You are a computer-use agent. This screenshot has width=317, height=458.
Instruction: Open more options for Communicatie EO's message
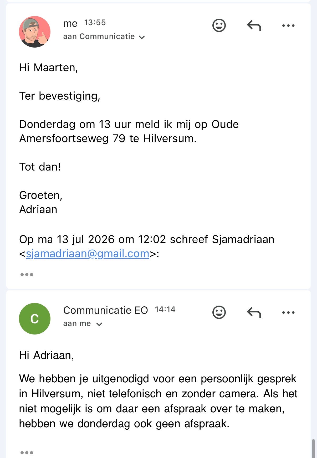[288, 312]
